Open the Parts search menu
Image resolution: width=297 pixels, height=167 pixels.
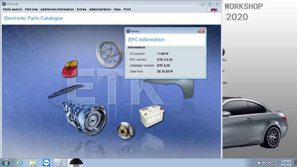(12, 9)
